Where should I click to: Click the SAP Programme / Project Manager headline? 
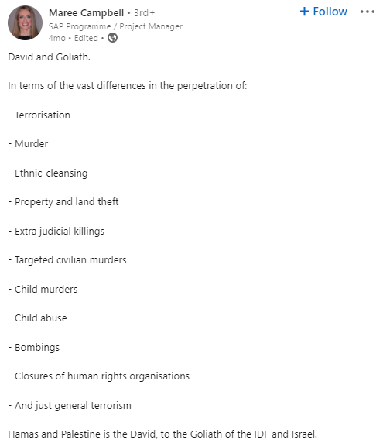tap(115, 26)
